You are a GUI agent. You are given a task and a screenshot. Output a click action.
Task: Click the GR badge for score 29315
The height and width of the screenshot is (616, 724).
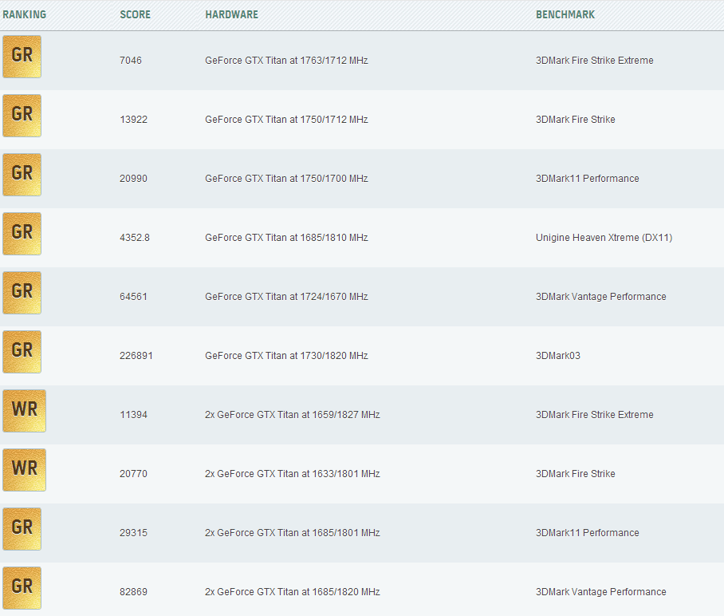(x=22, y=529)
